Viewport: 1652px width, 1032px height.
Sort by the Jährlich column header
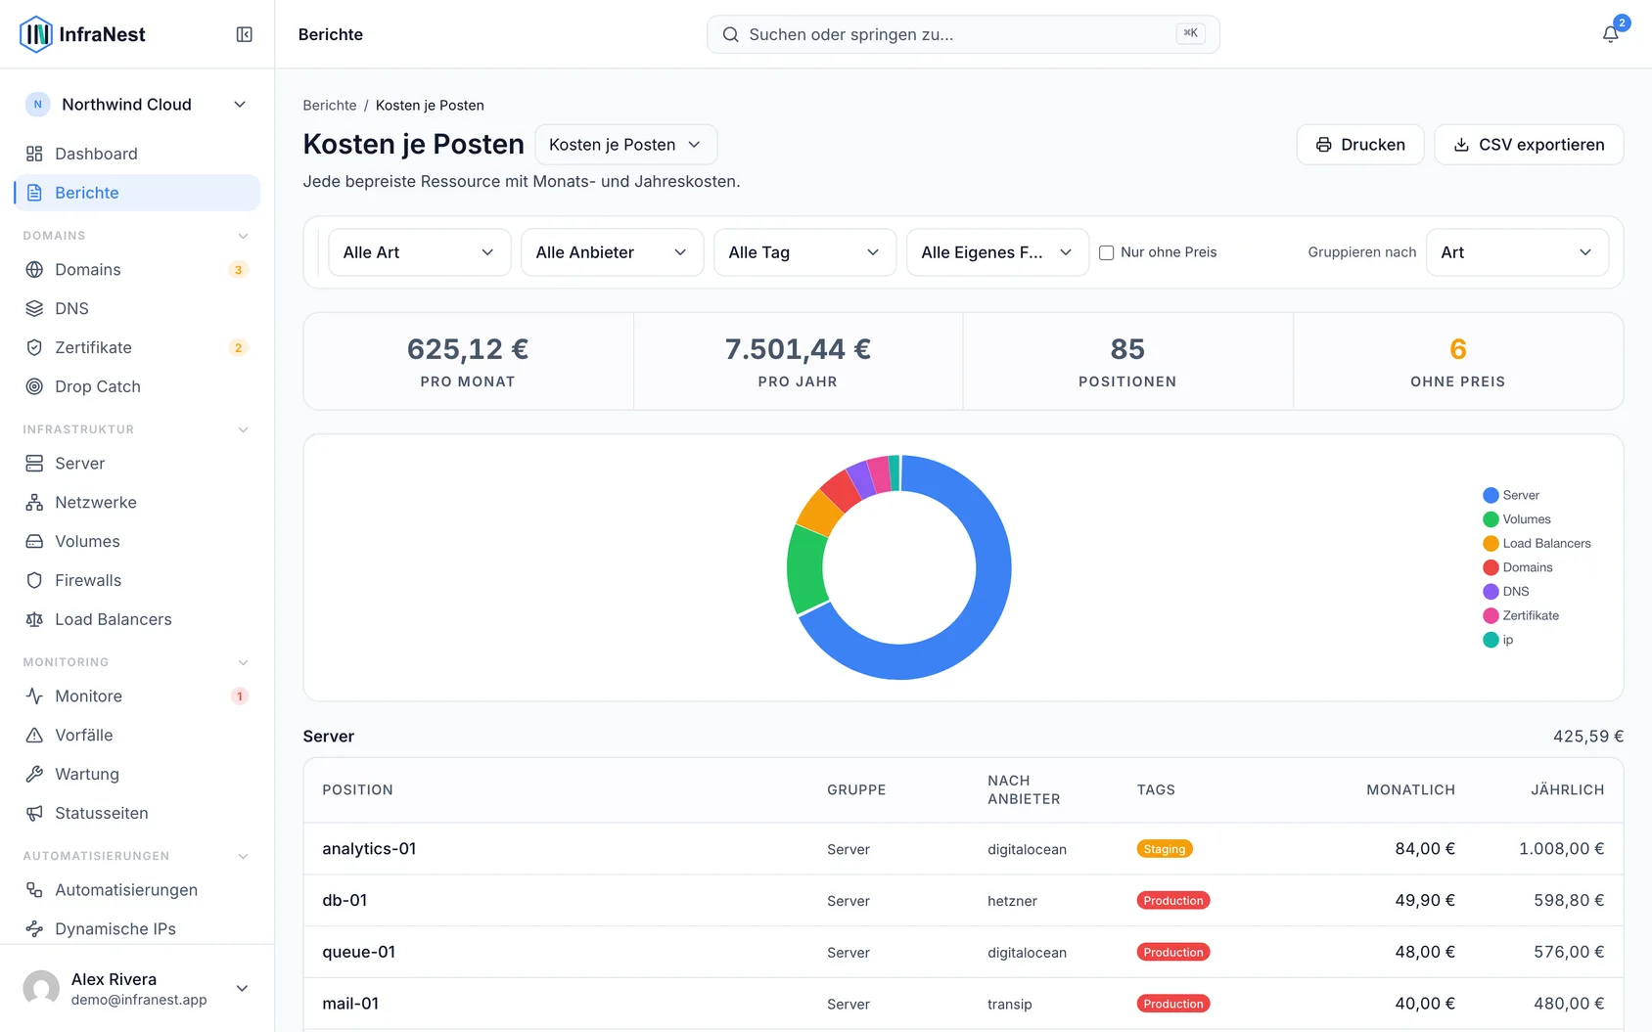pyautogui.click(x=1567, y=789)
